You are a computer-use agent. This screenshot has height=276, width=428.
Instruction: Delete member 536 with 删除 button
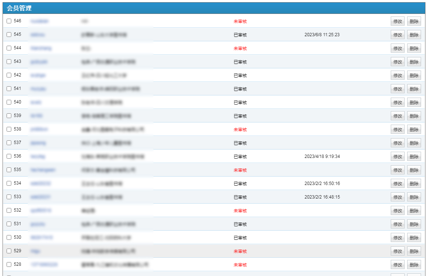pos(414,157)
